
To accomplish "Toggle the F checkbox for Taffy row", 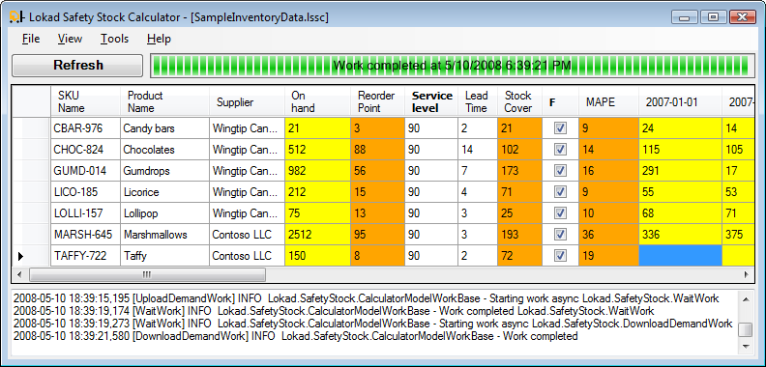I will [x=560, y=255].
